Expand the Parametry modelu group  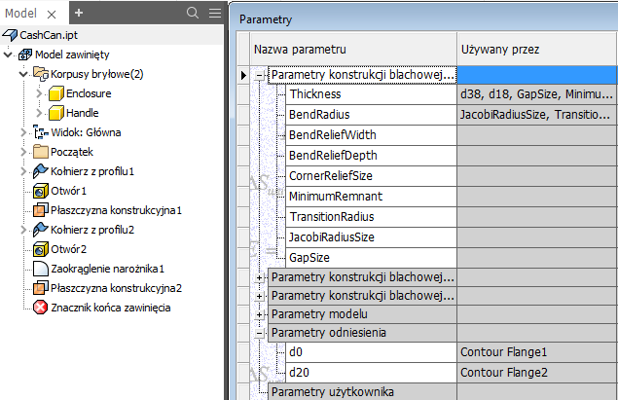pos(259,314)
